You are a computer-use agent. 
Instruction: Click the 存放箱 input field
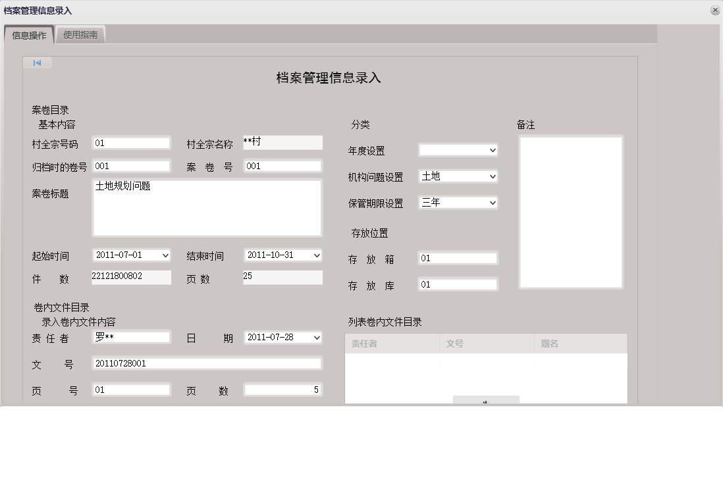coord(457,257)
